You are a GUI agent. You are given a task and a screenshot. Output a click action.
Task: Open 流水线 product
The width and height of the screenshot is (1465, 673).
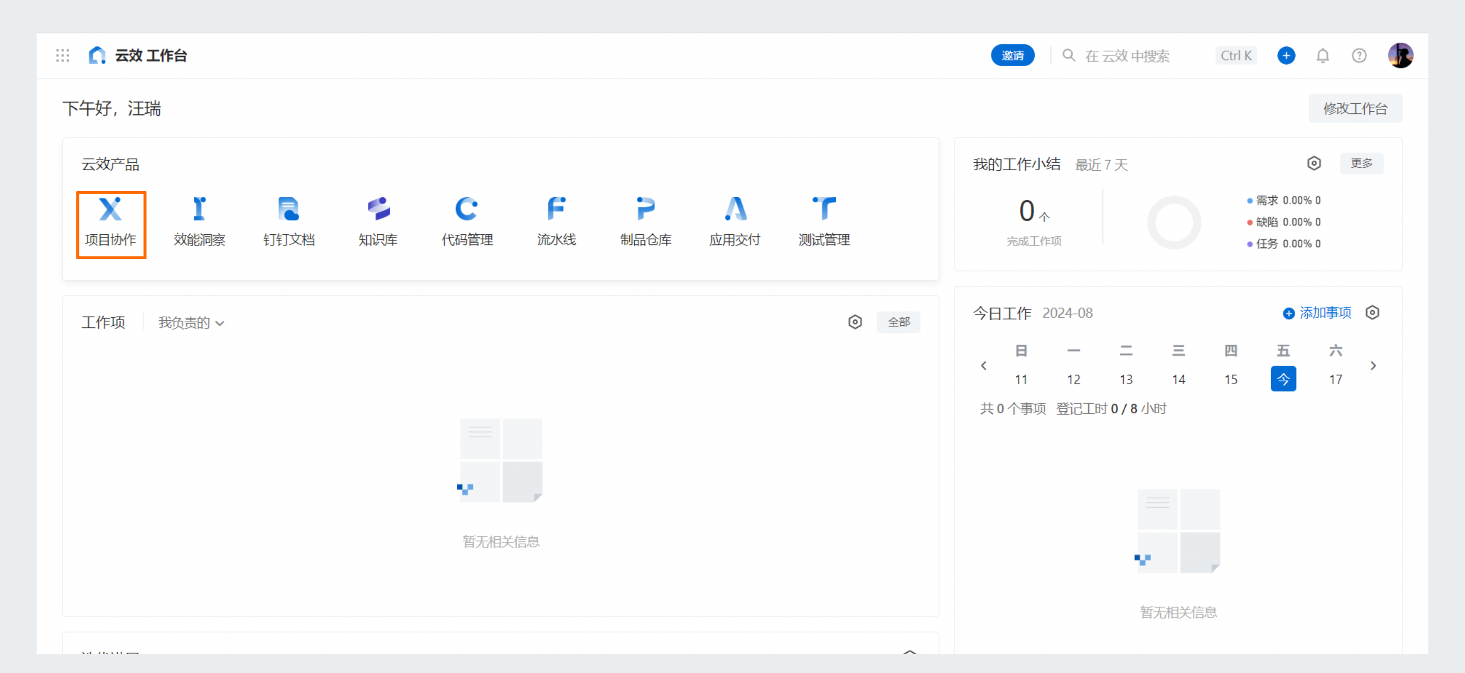556,222
